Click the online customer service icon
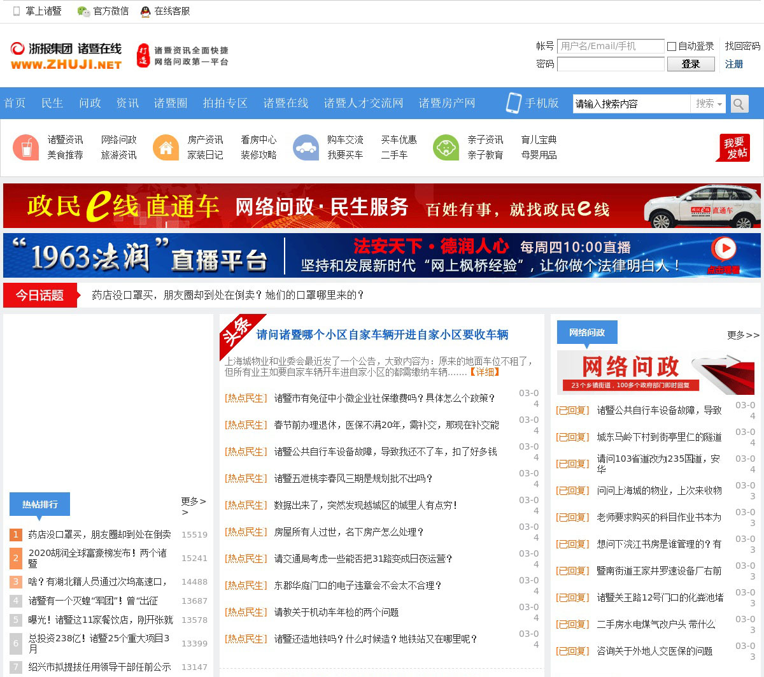The image size is (764, 677). click(x=145, y=11)
